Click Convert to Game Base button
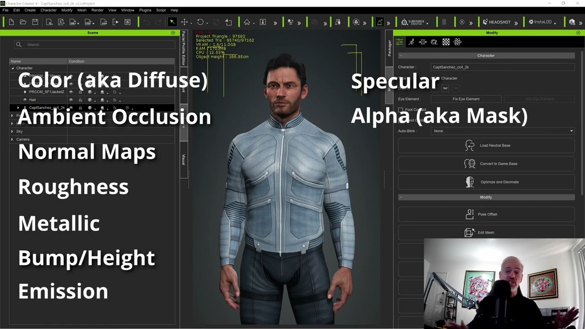 click(486, 164)
